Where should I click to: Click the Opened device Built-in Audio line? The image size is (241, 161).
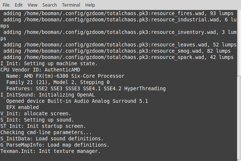pyautogui.click(x=77, y=101)
